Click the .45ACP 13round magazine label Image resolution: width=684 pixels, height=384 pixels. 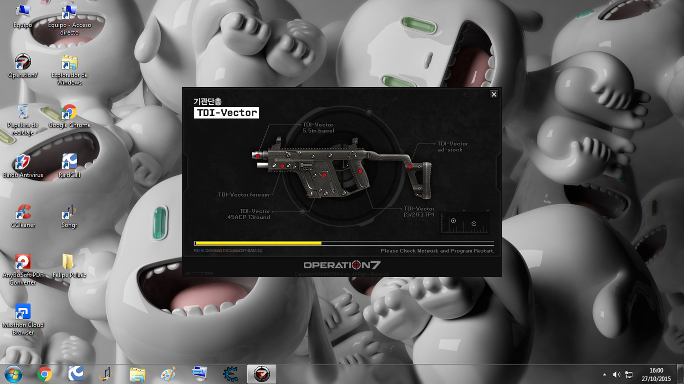248,214
